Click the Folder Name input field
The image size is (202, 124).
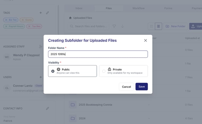point(98,54)
